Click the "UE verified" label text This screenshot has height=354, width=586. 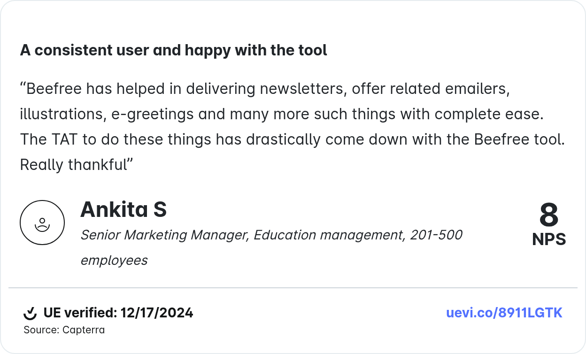point(80,313)
